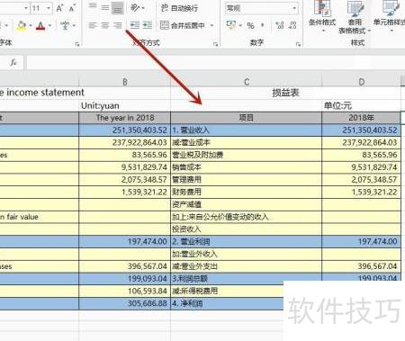
Task: Click the insert function fx icon
Action: point(13,62)
